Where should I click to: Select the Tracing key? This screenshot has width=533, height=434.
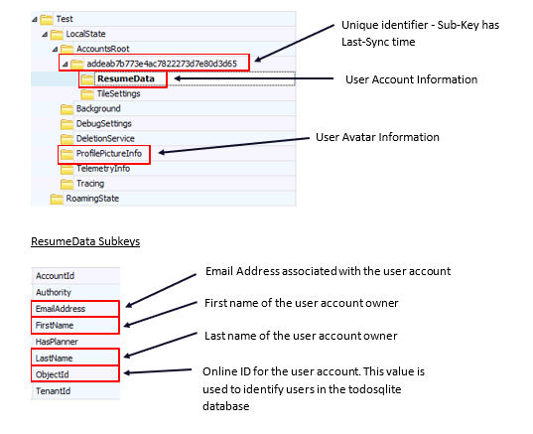(90, 184)
